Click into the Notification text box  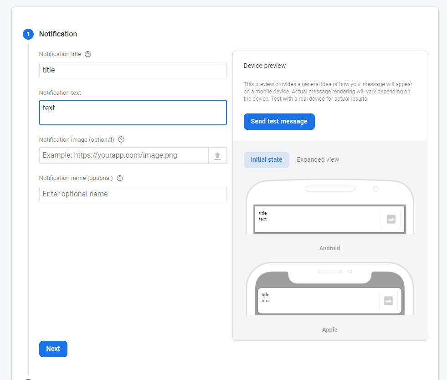coord(133,113)
